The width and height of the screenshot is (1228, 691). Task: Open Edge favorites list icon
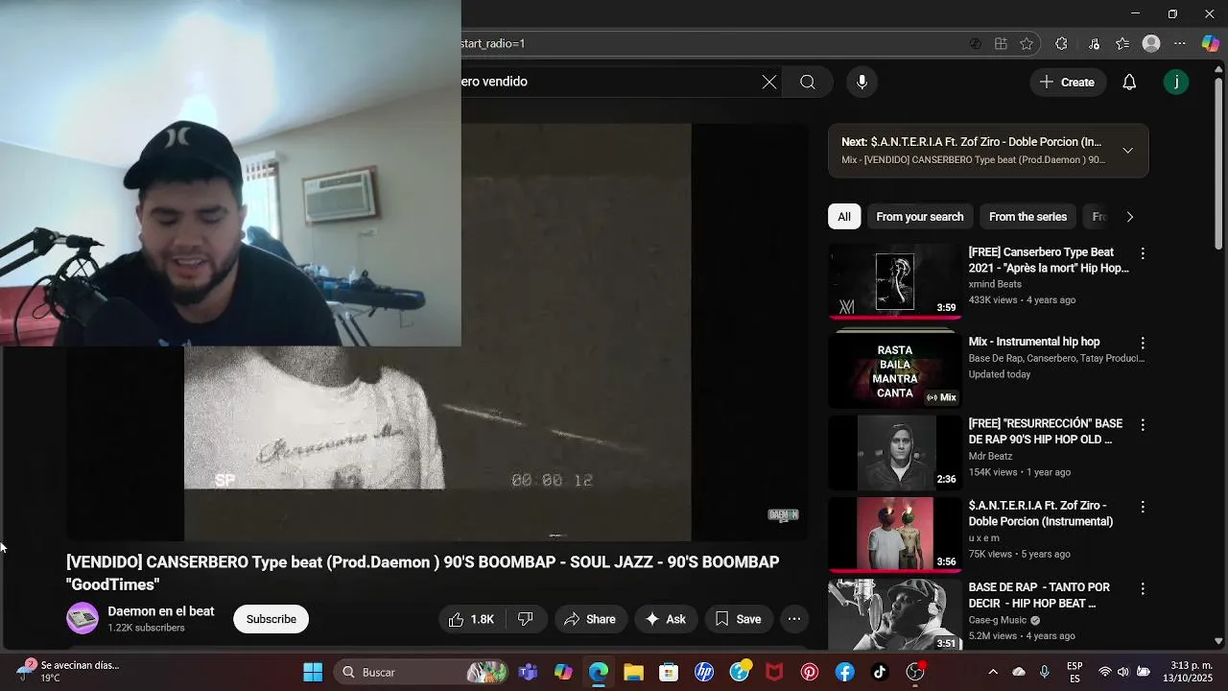pos(1122,44)
